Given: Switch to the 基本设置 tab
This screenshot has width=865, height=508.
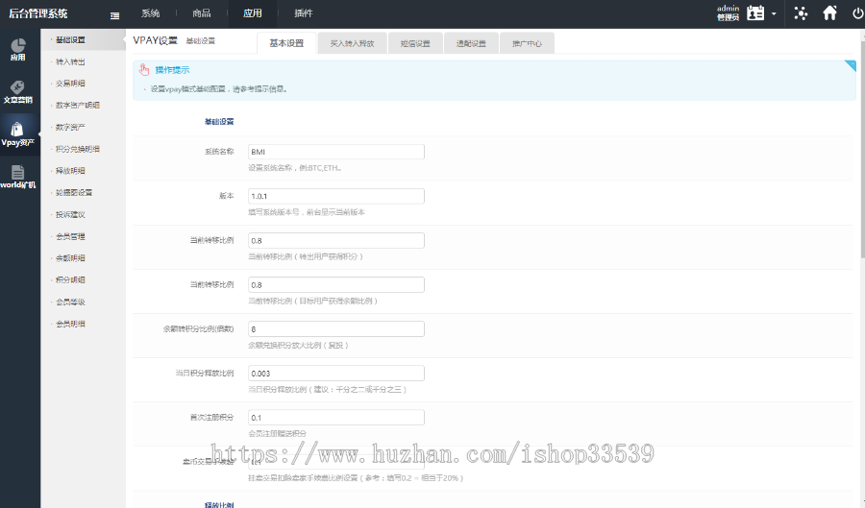Looking at the screenshot, I should pyautogui.click(x=286, y=43).
